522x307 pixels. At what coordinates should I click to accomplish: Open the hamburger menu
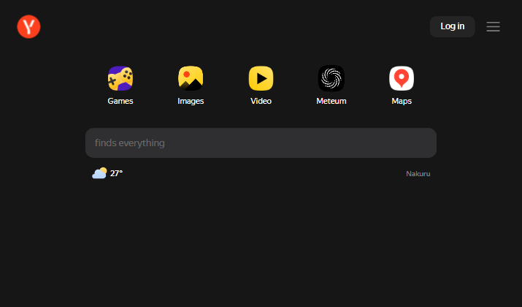click(493, 26)
